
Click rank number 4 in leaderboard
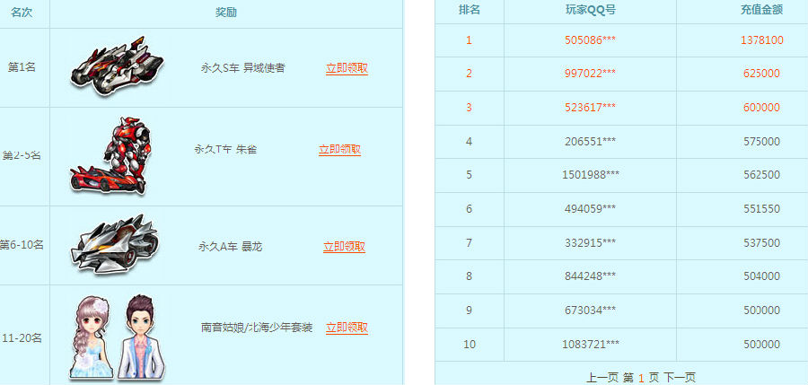pyautogui.click(x=469, y=141)
